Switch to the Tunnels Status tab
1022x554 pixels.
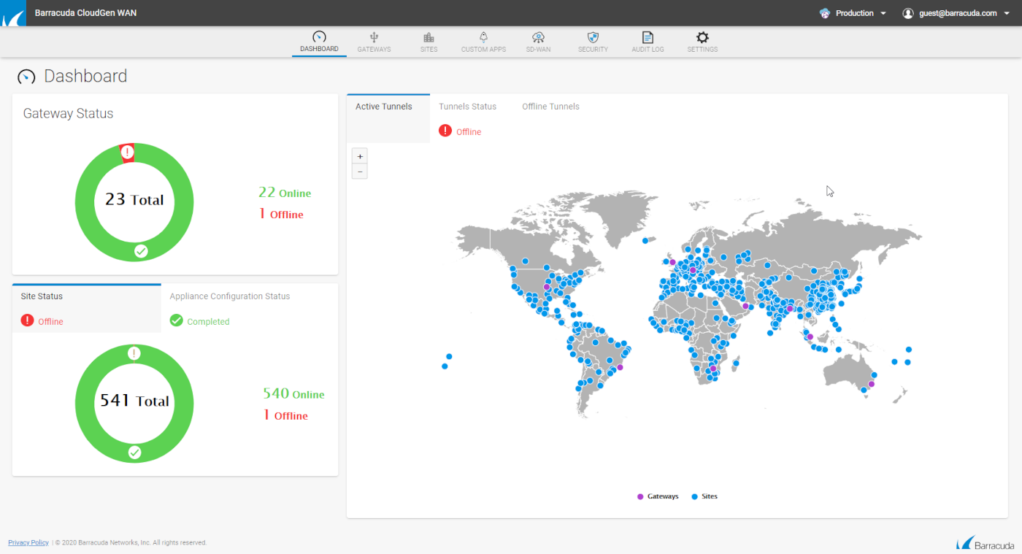(x=467, y=106)
